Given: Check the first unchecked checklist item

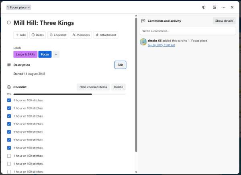Looking at the screenshot, I should 9,156.
